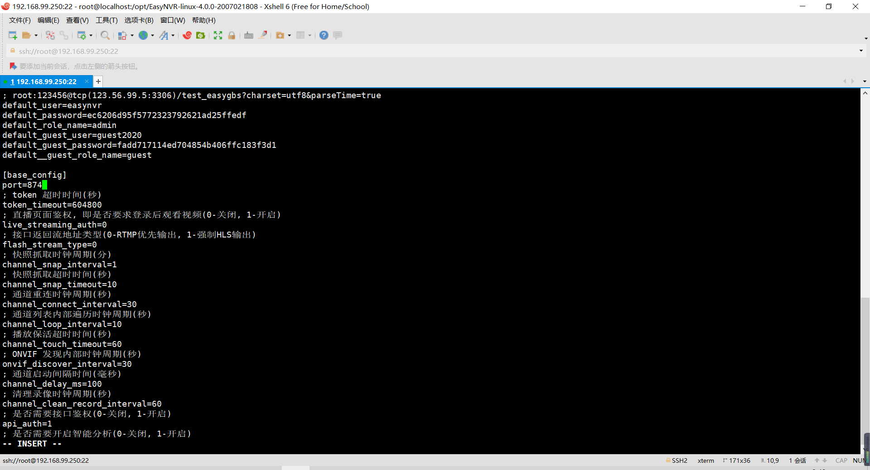The image size is (870, 470).
Task: Expand the folder-plus icon dropdown arrow
Action: click(x=289, y=35)
